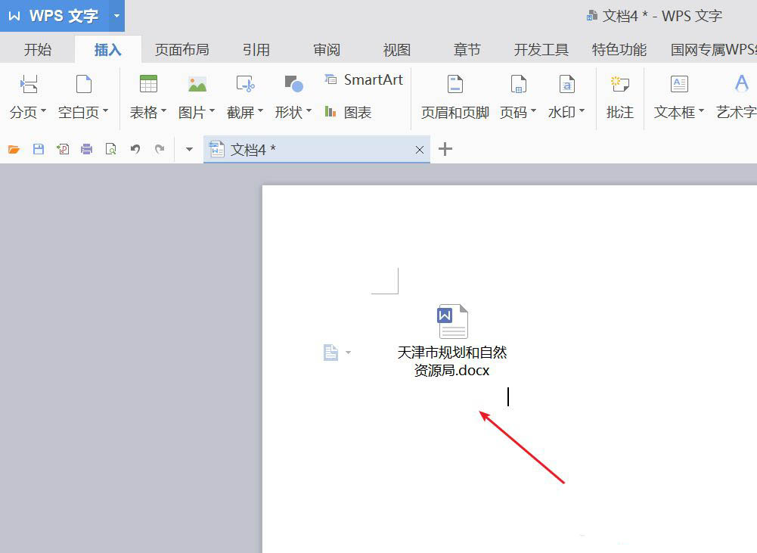Select the 插入 ribbon tab
Viewport: 757px width, 553px height.
pos(107,49)
